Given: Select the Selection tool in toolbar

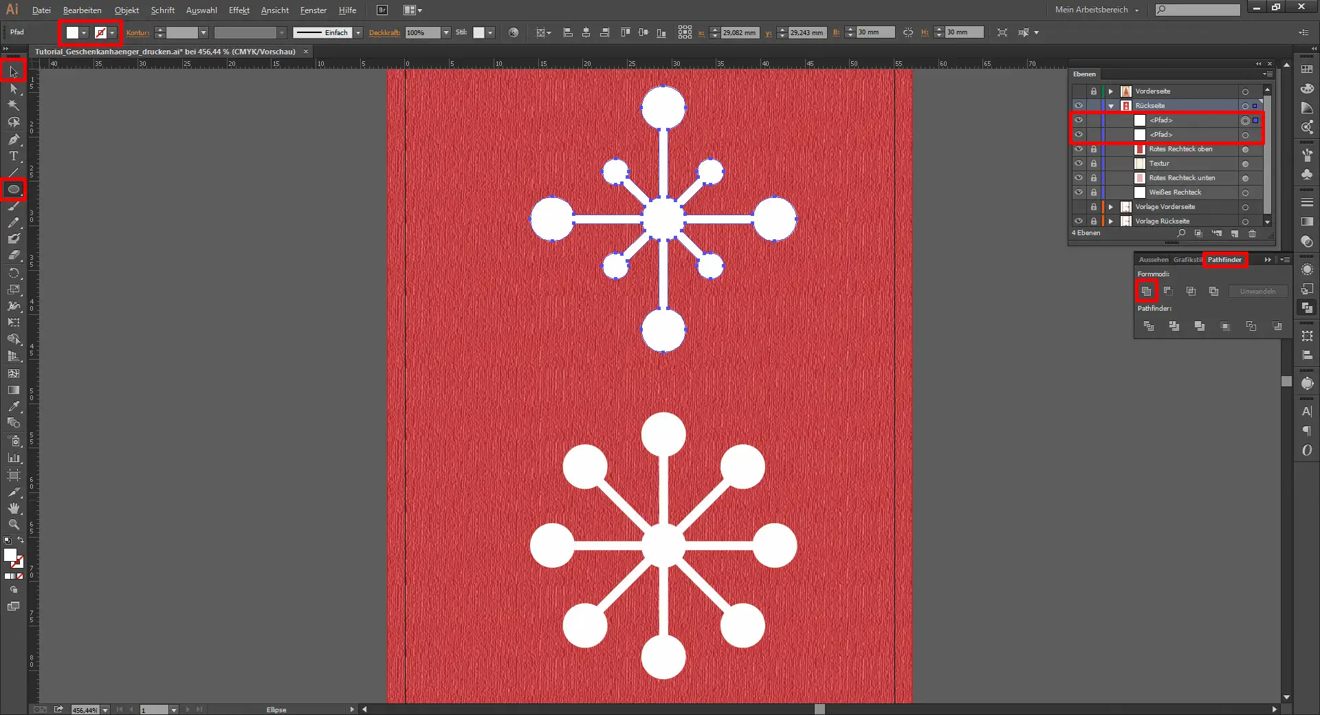Looking at the screenshot, I should pyautogui.click(x=13, y=71).
